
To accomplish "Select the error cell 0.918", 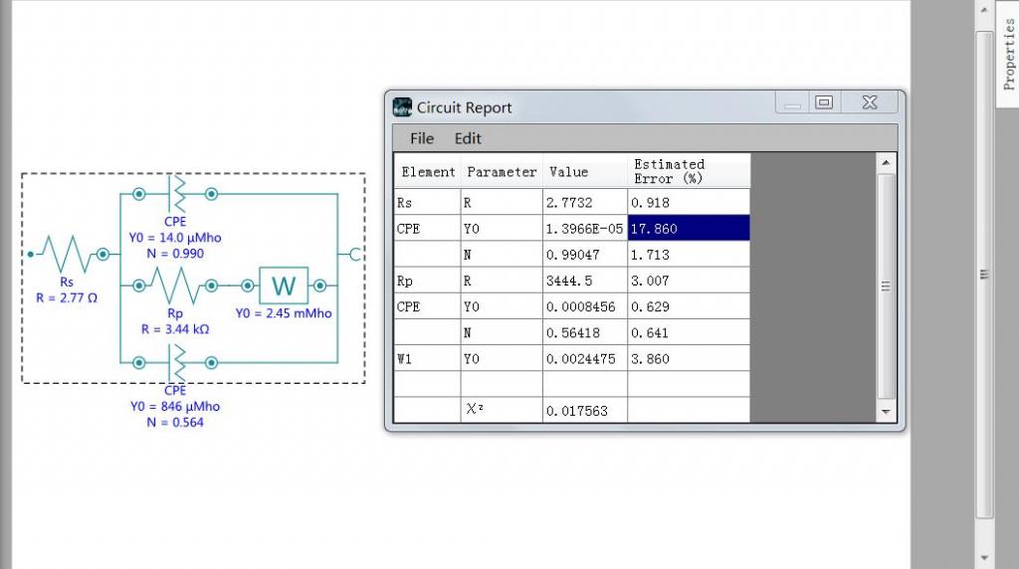I will point(689,202).
